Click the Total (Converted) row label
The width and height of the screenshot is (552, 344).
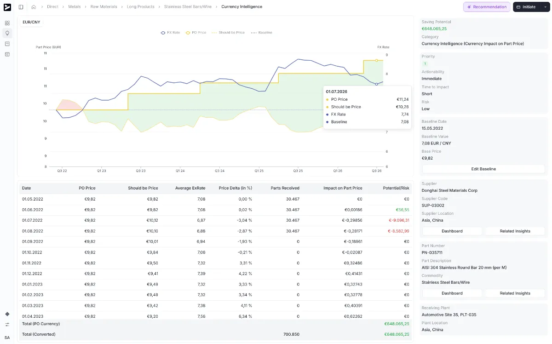pos(39,334)
